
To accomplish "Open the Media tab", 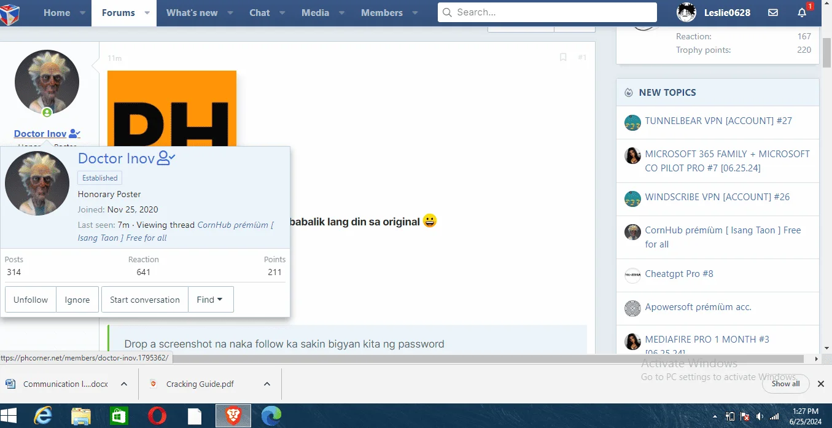I will (316, 13).
